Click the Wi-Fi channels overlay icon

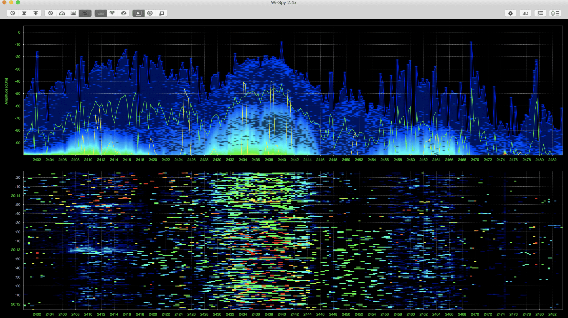(x=112, y=13)
